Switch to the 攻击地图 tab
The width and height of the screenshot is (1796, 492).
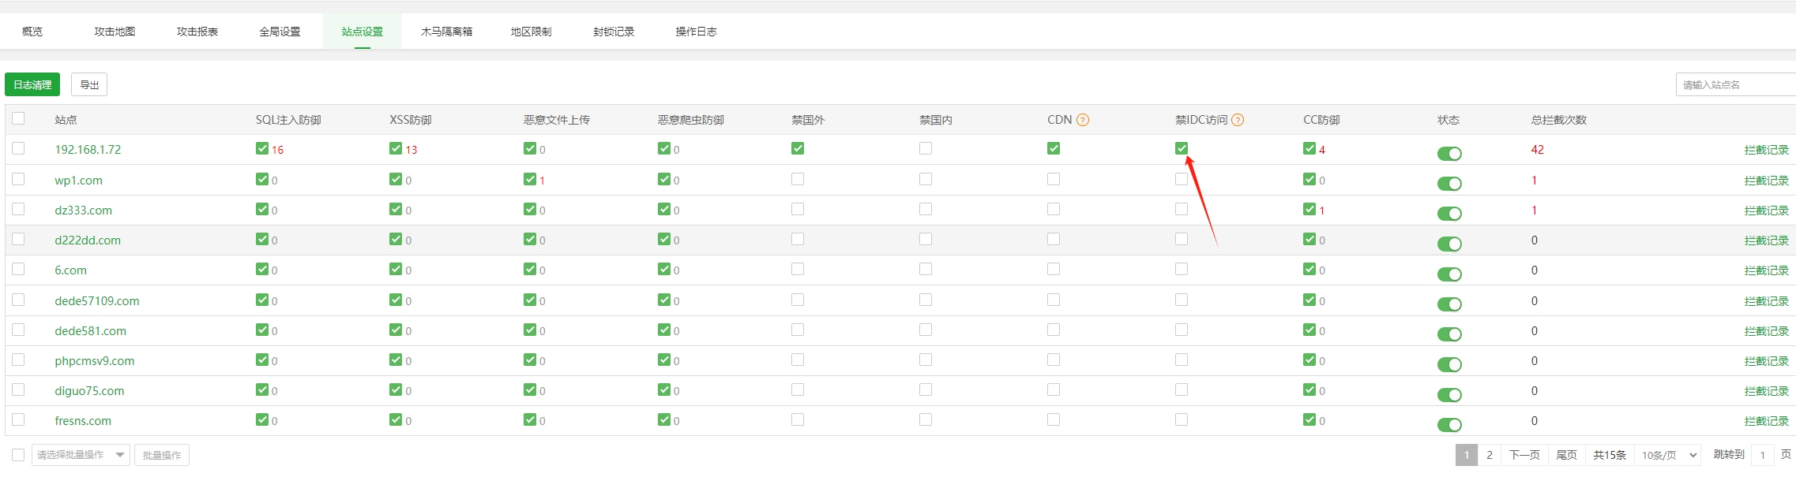115,32
